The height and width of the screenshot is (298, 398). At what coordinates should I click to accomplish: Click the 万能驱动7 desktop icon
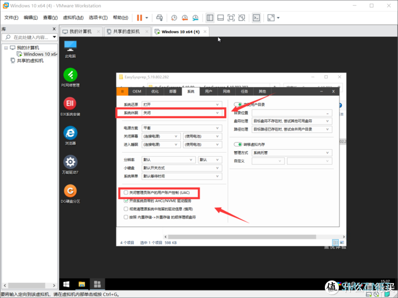click(x=70, y=165)
